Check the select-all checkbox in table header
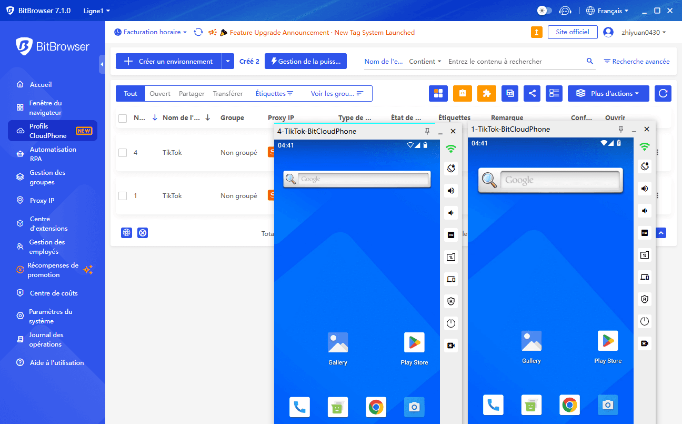This screenshot has width=682, height=424. (x=123, y=118)
